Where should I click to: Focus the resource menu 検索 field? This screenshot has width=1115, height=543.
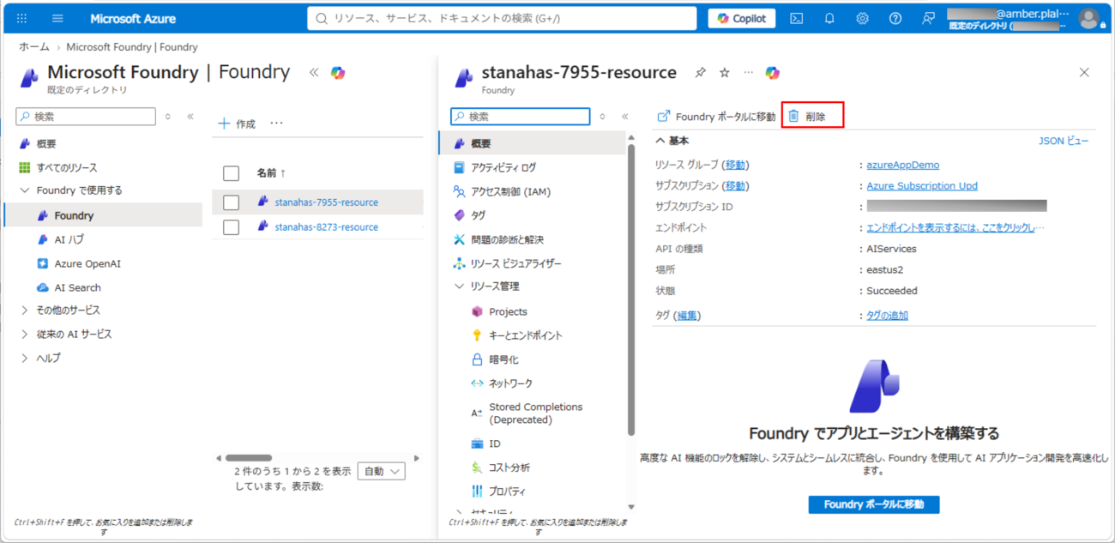click(x=521, y=116)
